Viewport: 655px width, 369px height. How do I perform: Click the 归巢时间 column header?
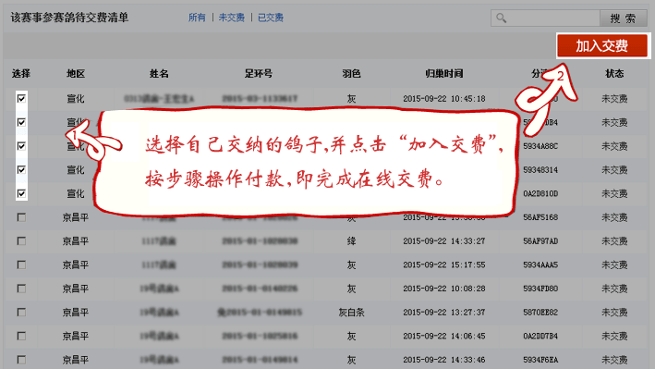pos(444,74)
